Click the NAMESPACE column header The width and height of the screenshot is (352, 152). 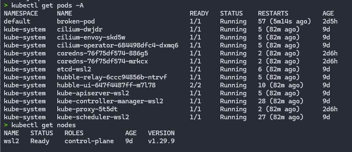21,13
